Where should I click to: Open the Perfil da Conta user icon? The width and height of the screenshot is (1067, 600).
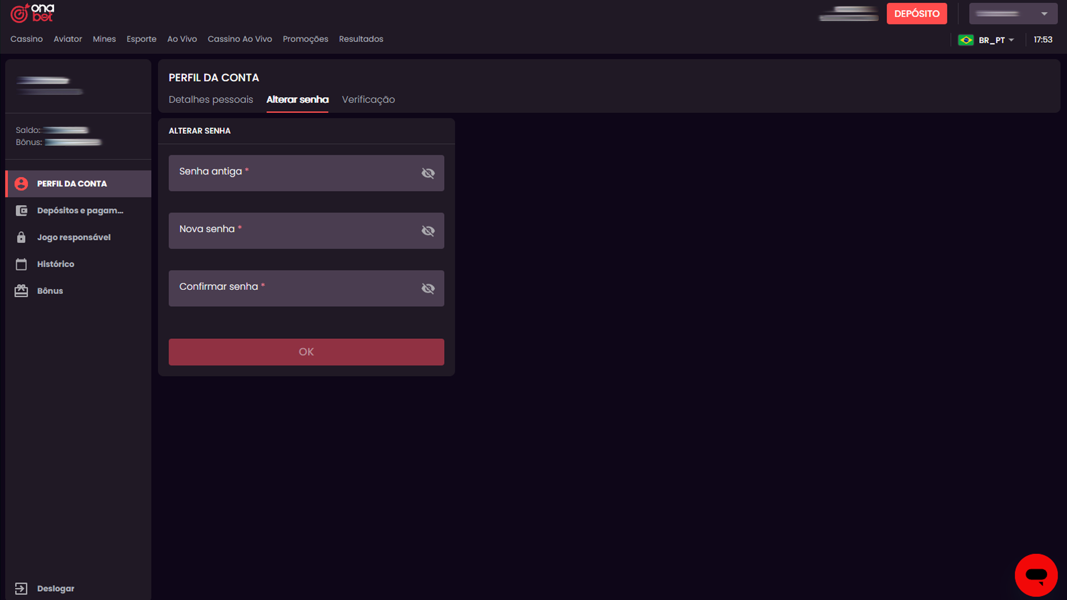[21, 184]
